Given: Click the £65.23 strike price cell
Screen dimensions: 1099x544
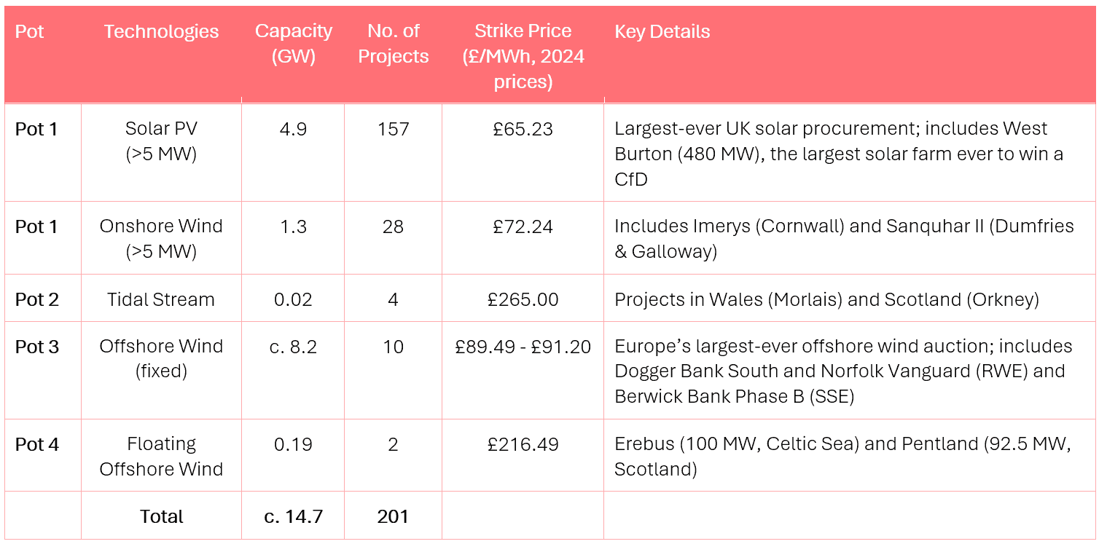Looking at the screenshot, I should (x=523, y=129).
